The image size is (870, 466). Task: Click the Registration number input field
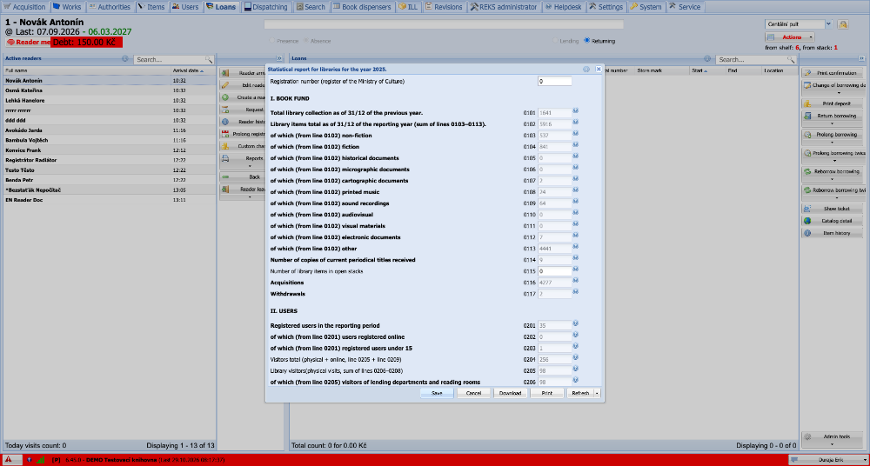coord(554,81)
